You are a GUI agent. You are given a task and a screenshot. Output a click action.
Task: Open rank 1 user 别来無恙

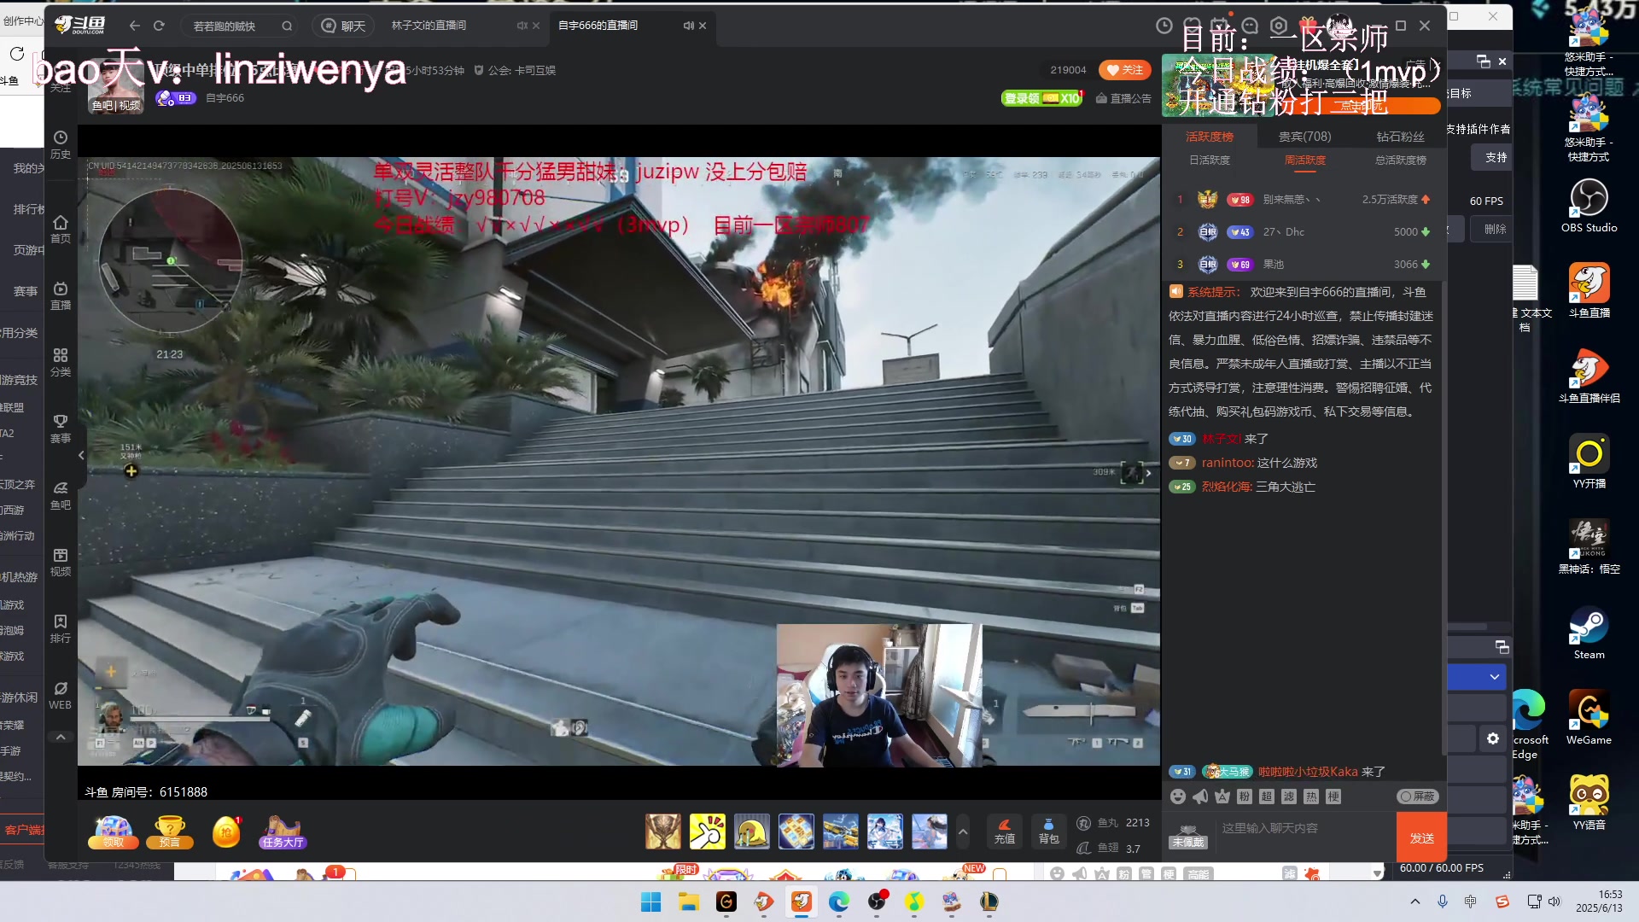tap(1292, 200)
